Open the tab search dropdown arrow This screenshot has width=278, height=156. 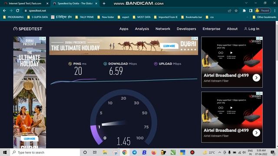point(246,3)
